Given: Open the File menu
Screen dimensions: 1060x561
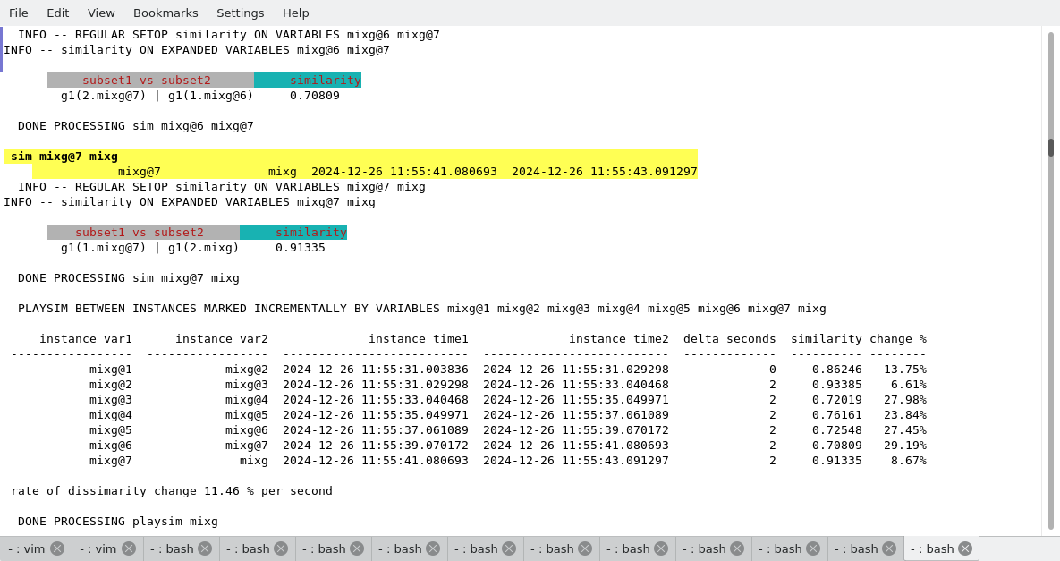Looking at the screenshot, I should pos(19,13).
